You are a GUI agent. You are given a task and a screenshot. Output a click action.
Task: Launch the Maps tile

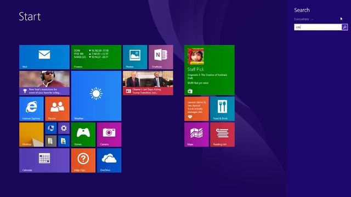coord(196,135)
